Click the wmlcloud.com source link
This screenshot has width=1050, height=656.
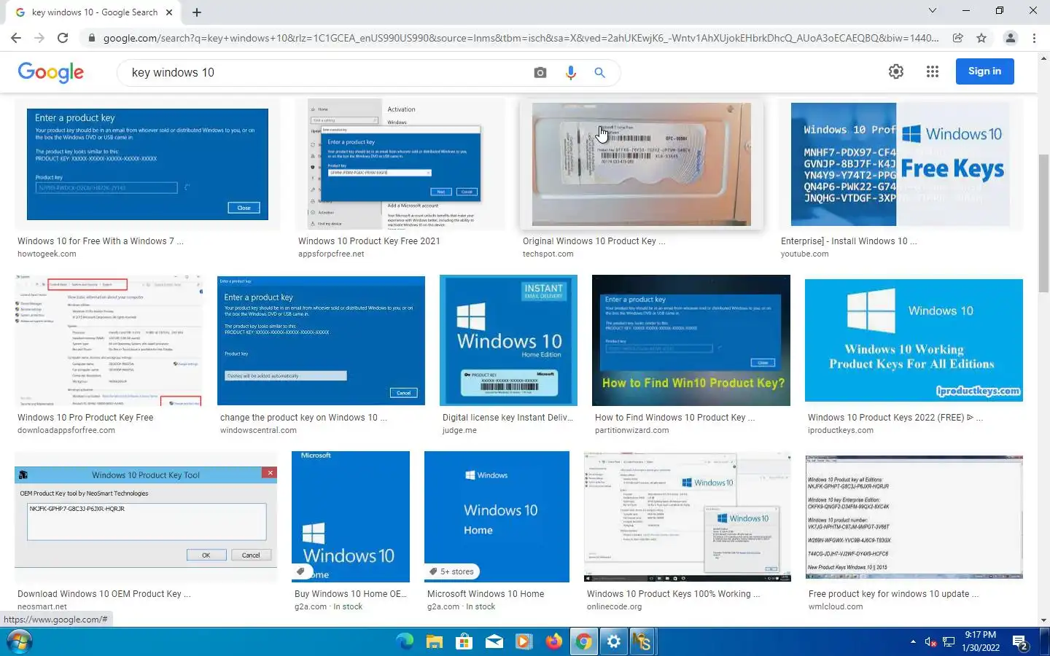[x=836, y=607]
